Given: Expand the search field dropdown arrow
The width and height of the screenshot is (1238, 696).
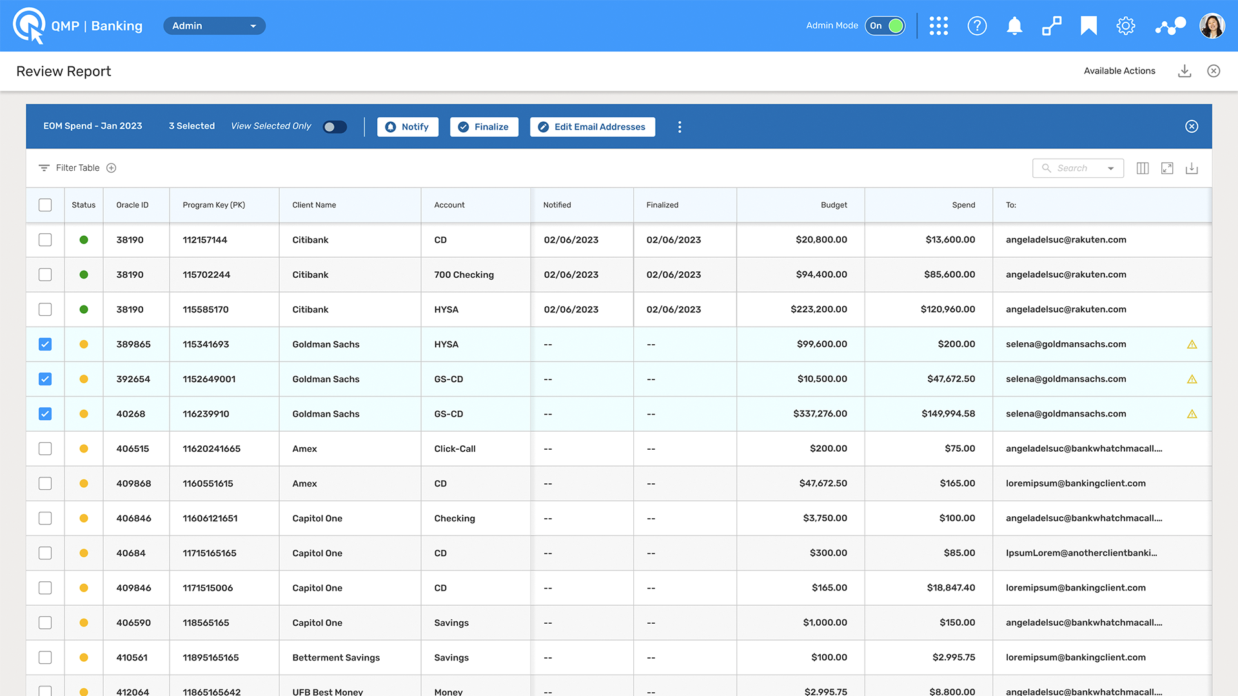Looking at the screenshot, I should 1110,169.
